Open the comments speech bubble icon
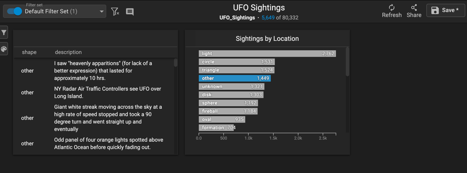467x173 pixels. coord(130,12)
